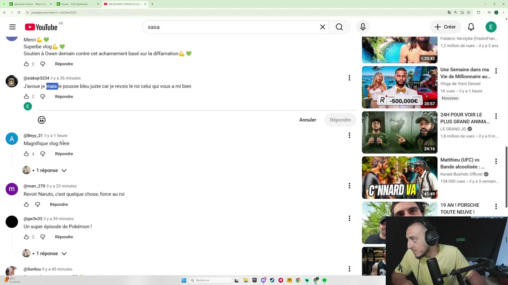Bookmark this page with the star icon
This screenshot has height=285, width=508.
[x=469, y=12]
